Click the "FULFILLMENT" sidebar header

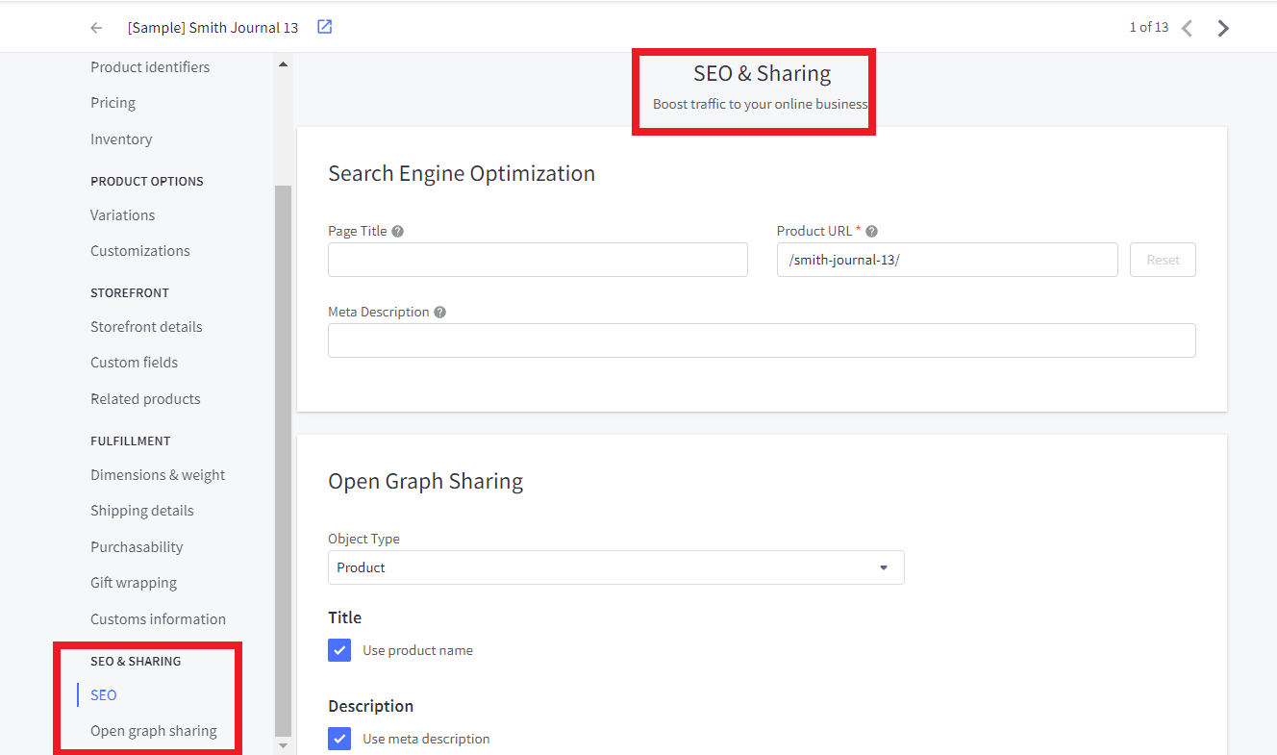(131, 440)
